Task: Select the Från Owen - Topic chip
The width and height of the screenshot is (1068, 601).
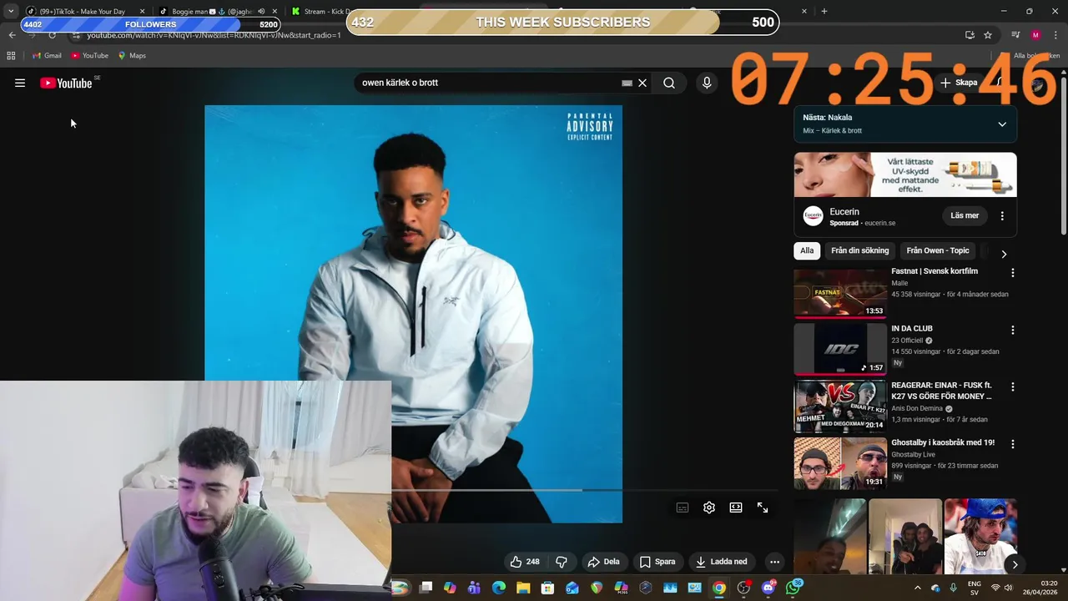Action: tap(938, 250)
